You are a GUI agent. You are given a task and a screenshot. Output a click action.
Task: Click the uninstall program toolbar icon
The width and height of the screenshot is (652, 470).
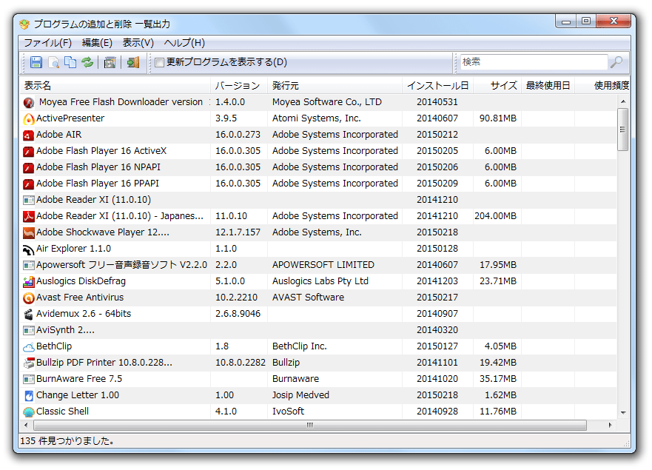[x=110, y=62]
